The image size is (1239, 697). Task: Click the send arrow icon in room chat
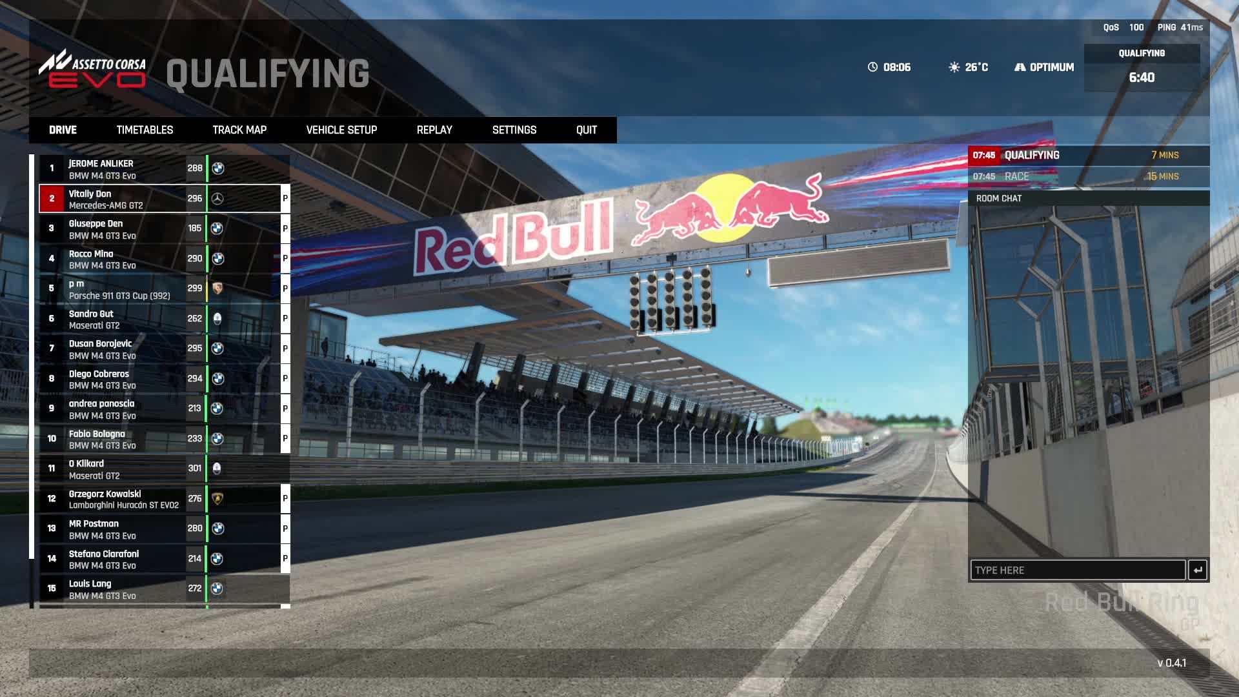[x=1198, y=570]
